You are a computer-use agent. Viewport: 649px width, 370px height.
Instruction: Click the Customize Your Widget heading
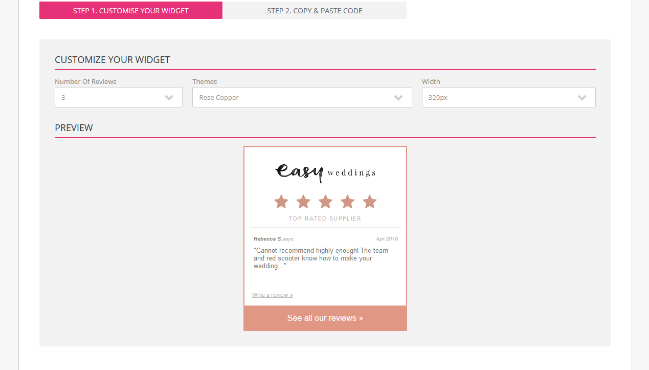pos(113,60)
